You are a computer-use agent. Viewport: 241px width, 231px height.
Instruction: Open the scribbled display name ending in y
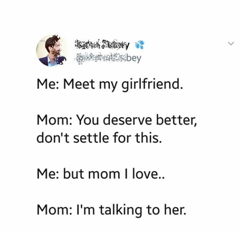click(x=101, y=45)
